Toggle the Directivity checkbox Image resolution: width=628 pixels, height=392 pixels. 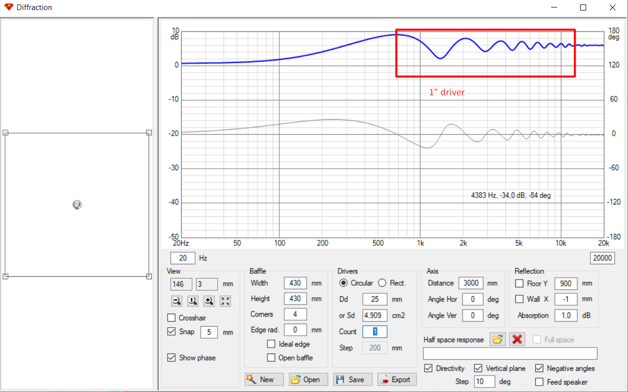tap(428, 368)
